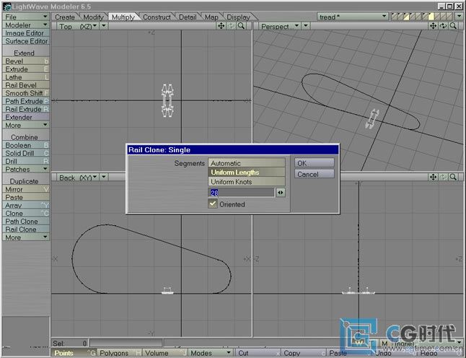The width and height of the screenshot is (466, 358).
Task: Open the Top (XZ) view type dropdown
Action: pyautogui.click(x=78, y=26)
